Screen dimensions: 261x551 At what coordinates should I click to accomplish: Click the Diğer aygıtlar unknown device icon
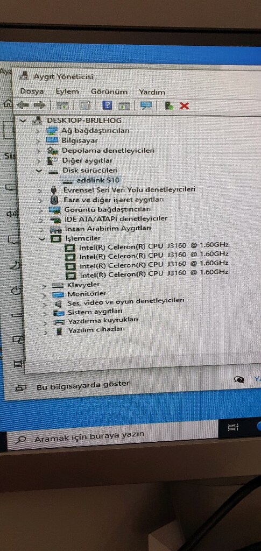point(52,160)
